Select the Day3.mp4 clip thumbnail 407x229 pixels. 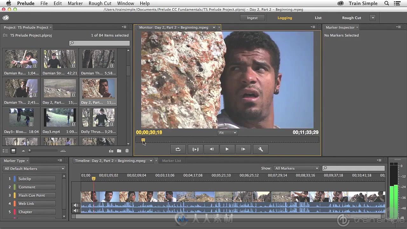click(60, 117)
